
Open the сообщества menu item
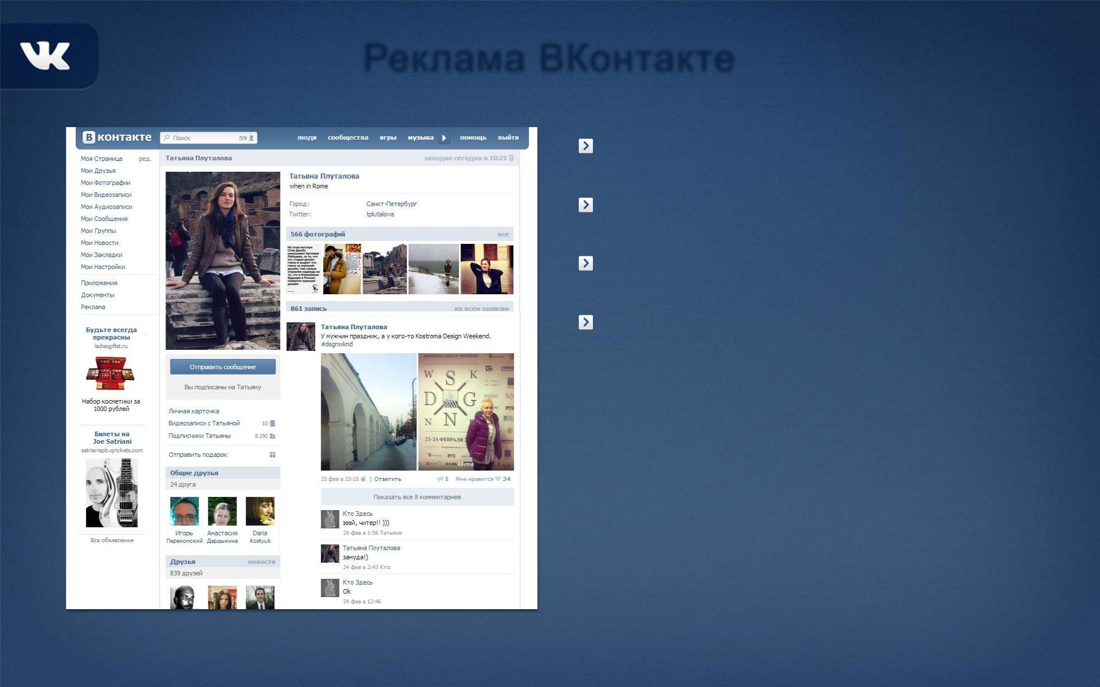tap(348, 137)
